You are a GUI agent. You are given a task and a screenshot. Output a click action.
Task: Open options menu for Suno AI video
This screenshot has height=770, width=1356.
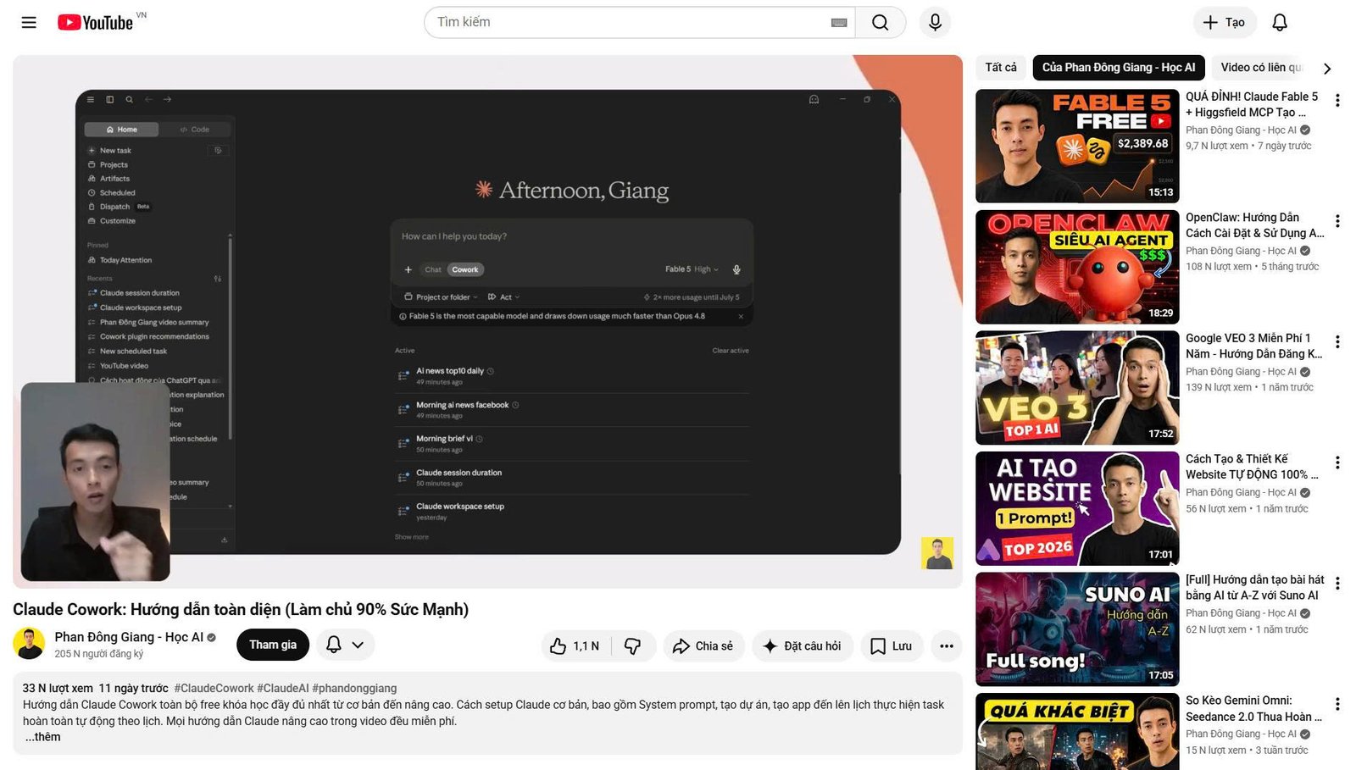click(x=1337, y=584)
